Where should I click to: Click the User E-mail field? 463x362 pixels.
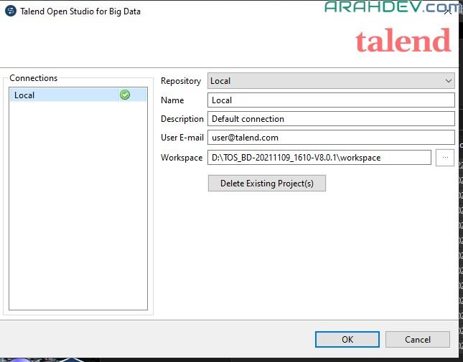pos(330,138)
